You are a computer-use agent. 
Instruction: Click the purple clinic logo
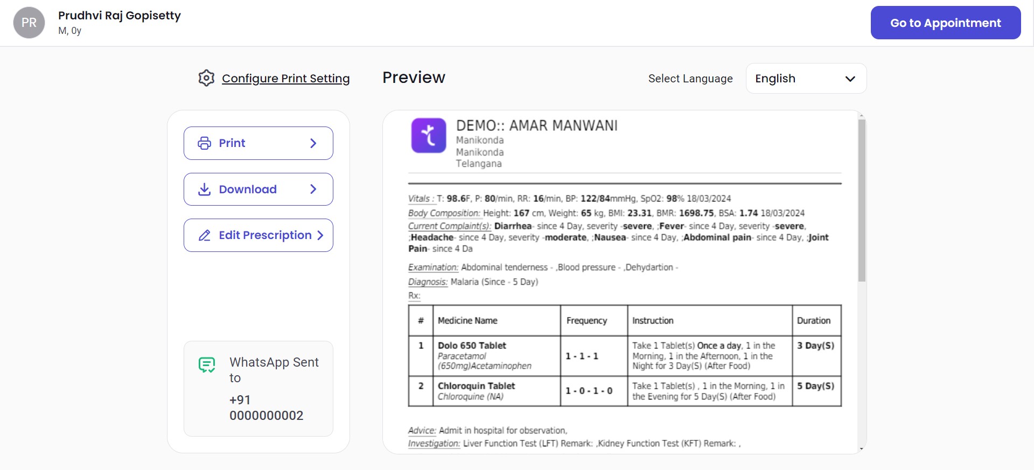(x=429, y=136)
